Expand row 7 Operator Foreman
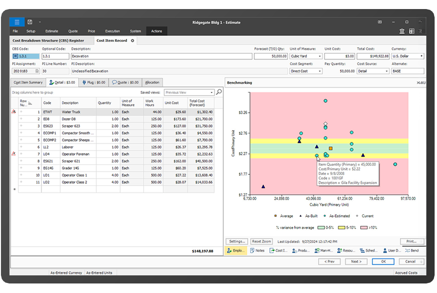437x293 pixels. 21,154
